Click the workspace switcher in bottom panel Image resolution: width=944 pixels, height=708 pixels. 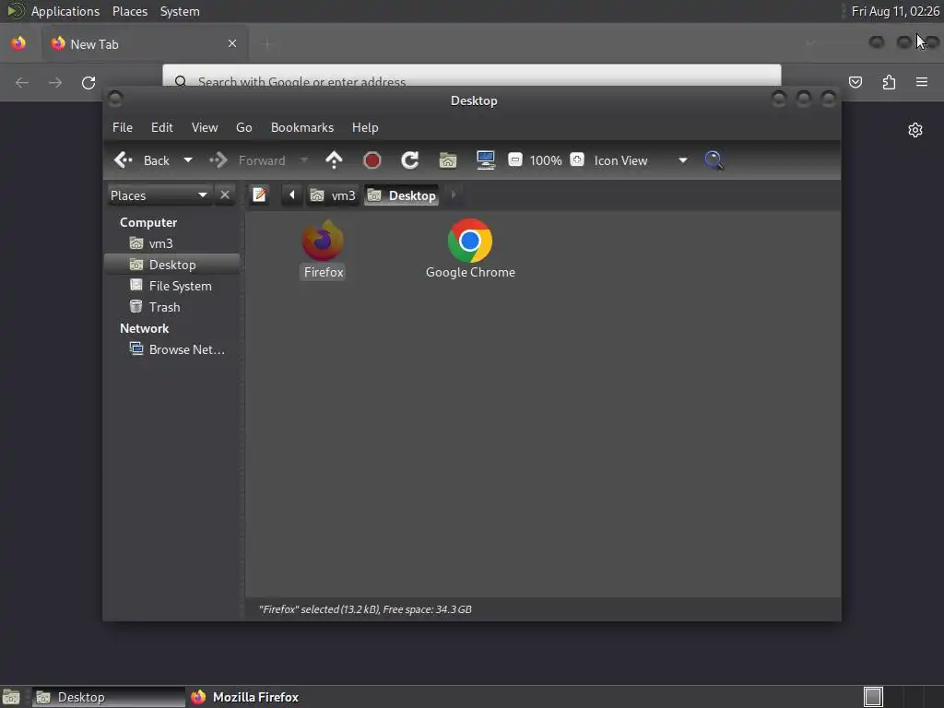873,697
